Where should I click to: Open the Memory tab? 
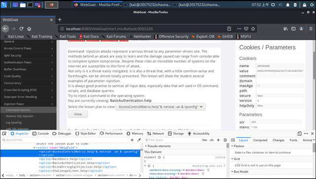coord(135,134)
